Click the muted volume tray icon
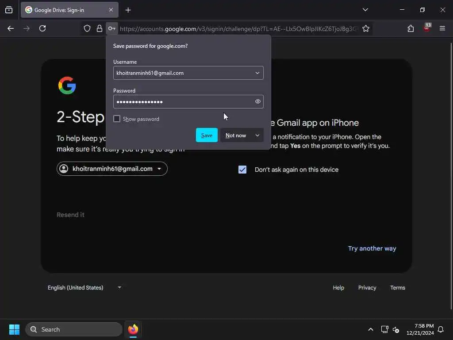The image size is (453, 340). (x=396, y=329)
